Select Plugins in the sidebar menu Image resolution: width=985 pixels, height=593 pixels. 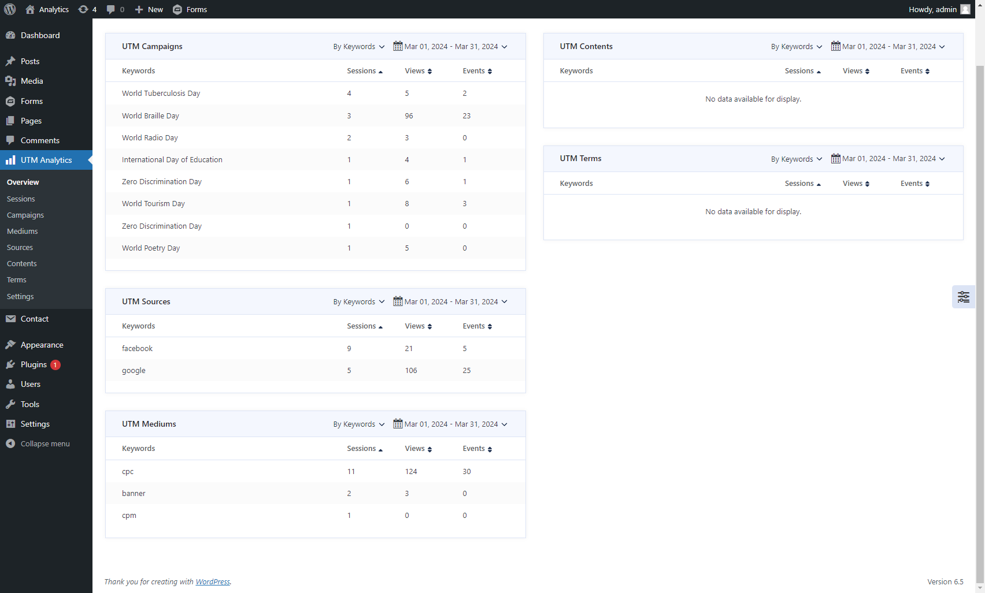coord(34,364)
